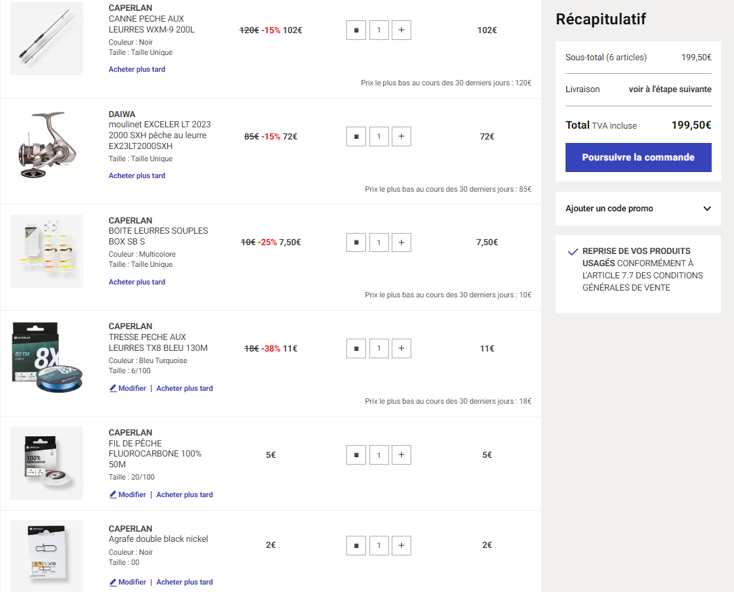
Task: Click the Récapitulatif heading
Action: coord(601,19)
